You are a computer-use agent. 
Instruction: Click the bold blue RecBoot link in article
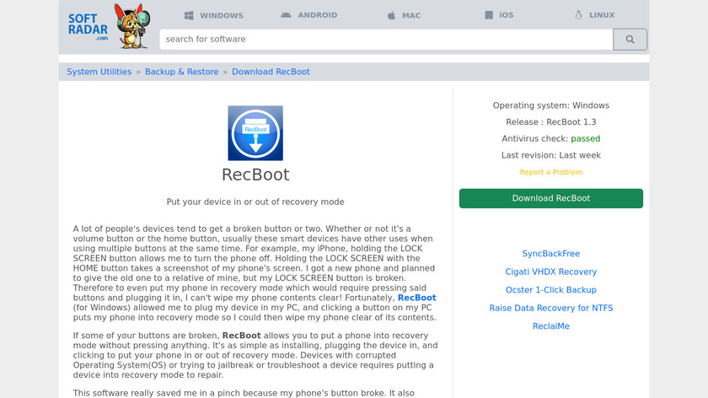click(x=416, y=298)
